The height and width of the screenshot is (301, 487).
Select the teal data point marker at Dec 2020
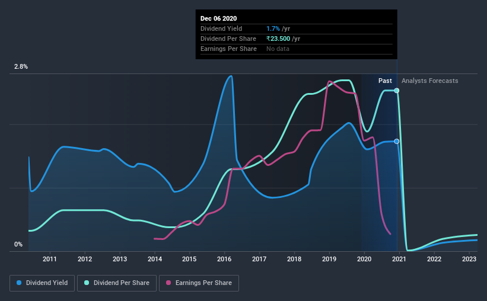point(397,91)
